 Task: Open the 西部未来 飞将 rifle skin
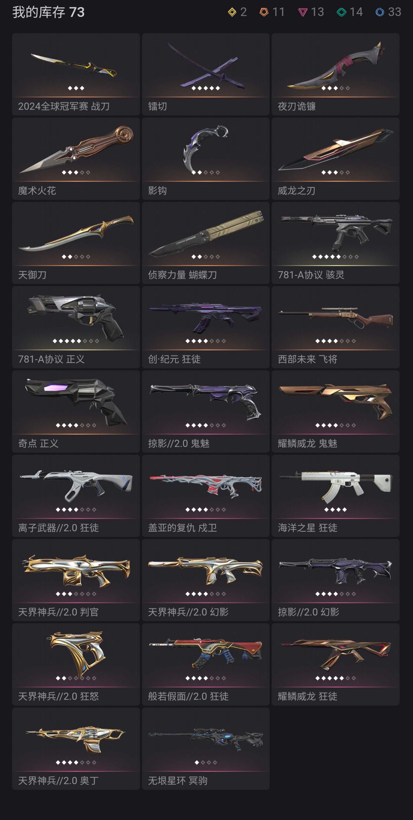[x=335, y=327]
